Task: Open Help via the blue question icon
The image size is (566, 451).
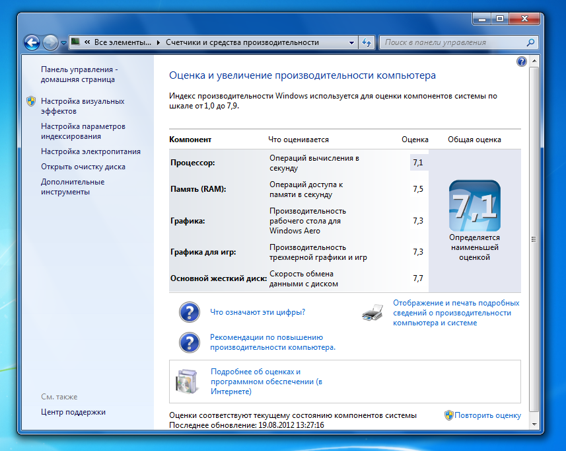Action: 521,61
